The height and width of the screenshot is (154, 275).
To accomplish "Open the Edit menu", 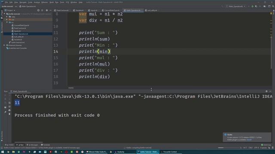I will coord(11,2).
